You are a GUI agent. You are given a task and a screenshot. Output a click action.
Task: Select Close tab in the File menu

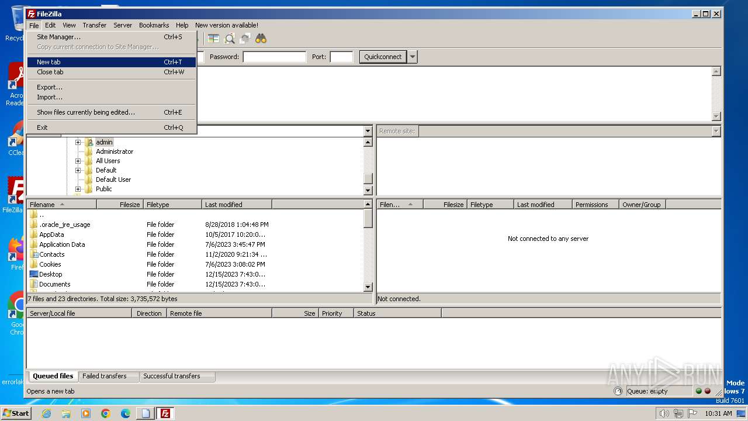[112, 72]
